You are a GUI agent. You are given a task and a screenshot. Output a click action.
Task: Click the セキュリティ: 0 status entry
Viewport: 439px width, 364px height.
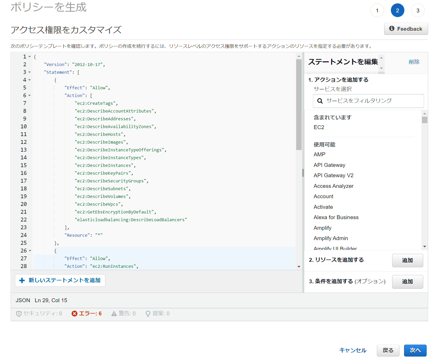tap(39, 314)
